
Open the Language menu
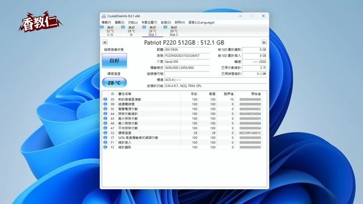pyautogui.click(x=201, y=23)
